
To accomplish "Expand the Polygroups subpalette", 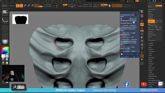I will 151,64.
